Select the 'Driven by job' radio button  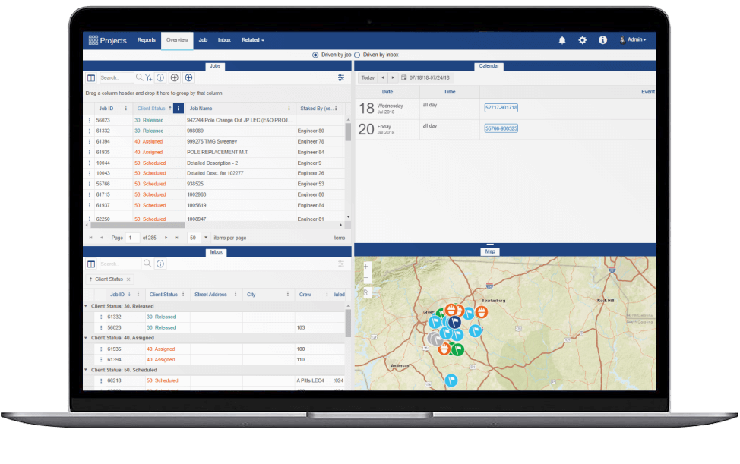coord(316,55)
